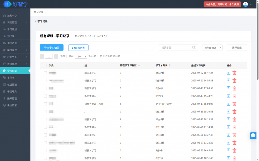Click the 导出学习记录 button
This screenshot has width=259, height=161.
pyautogui.click(x=52, y=48)
